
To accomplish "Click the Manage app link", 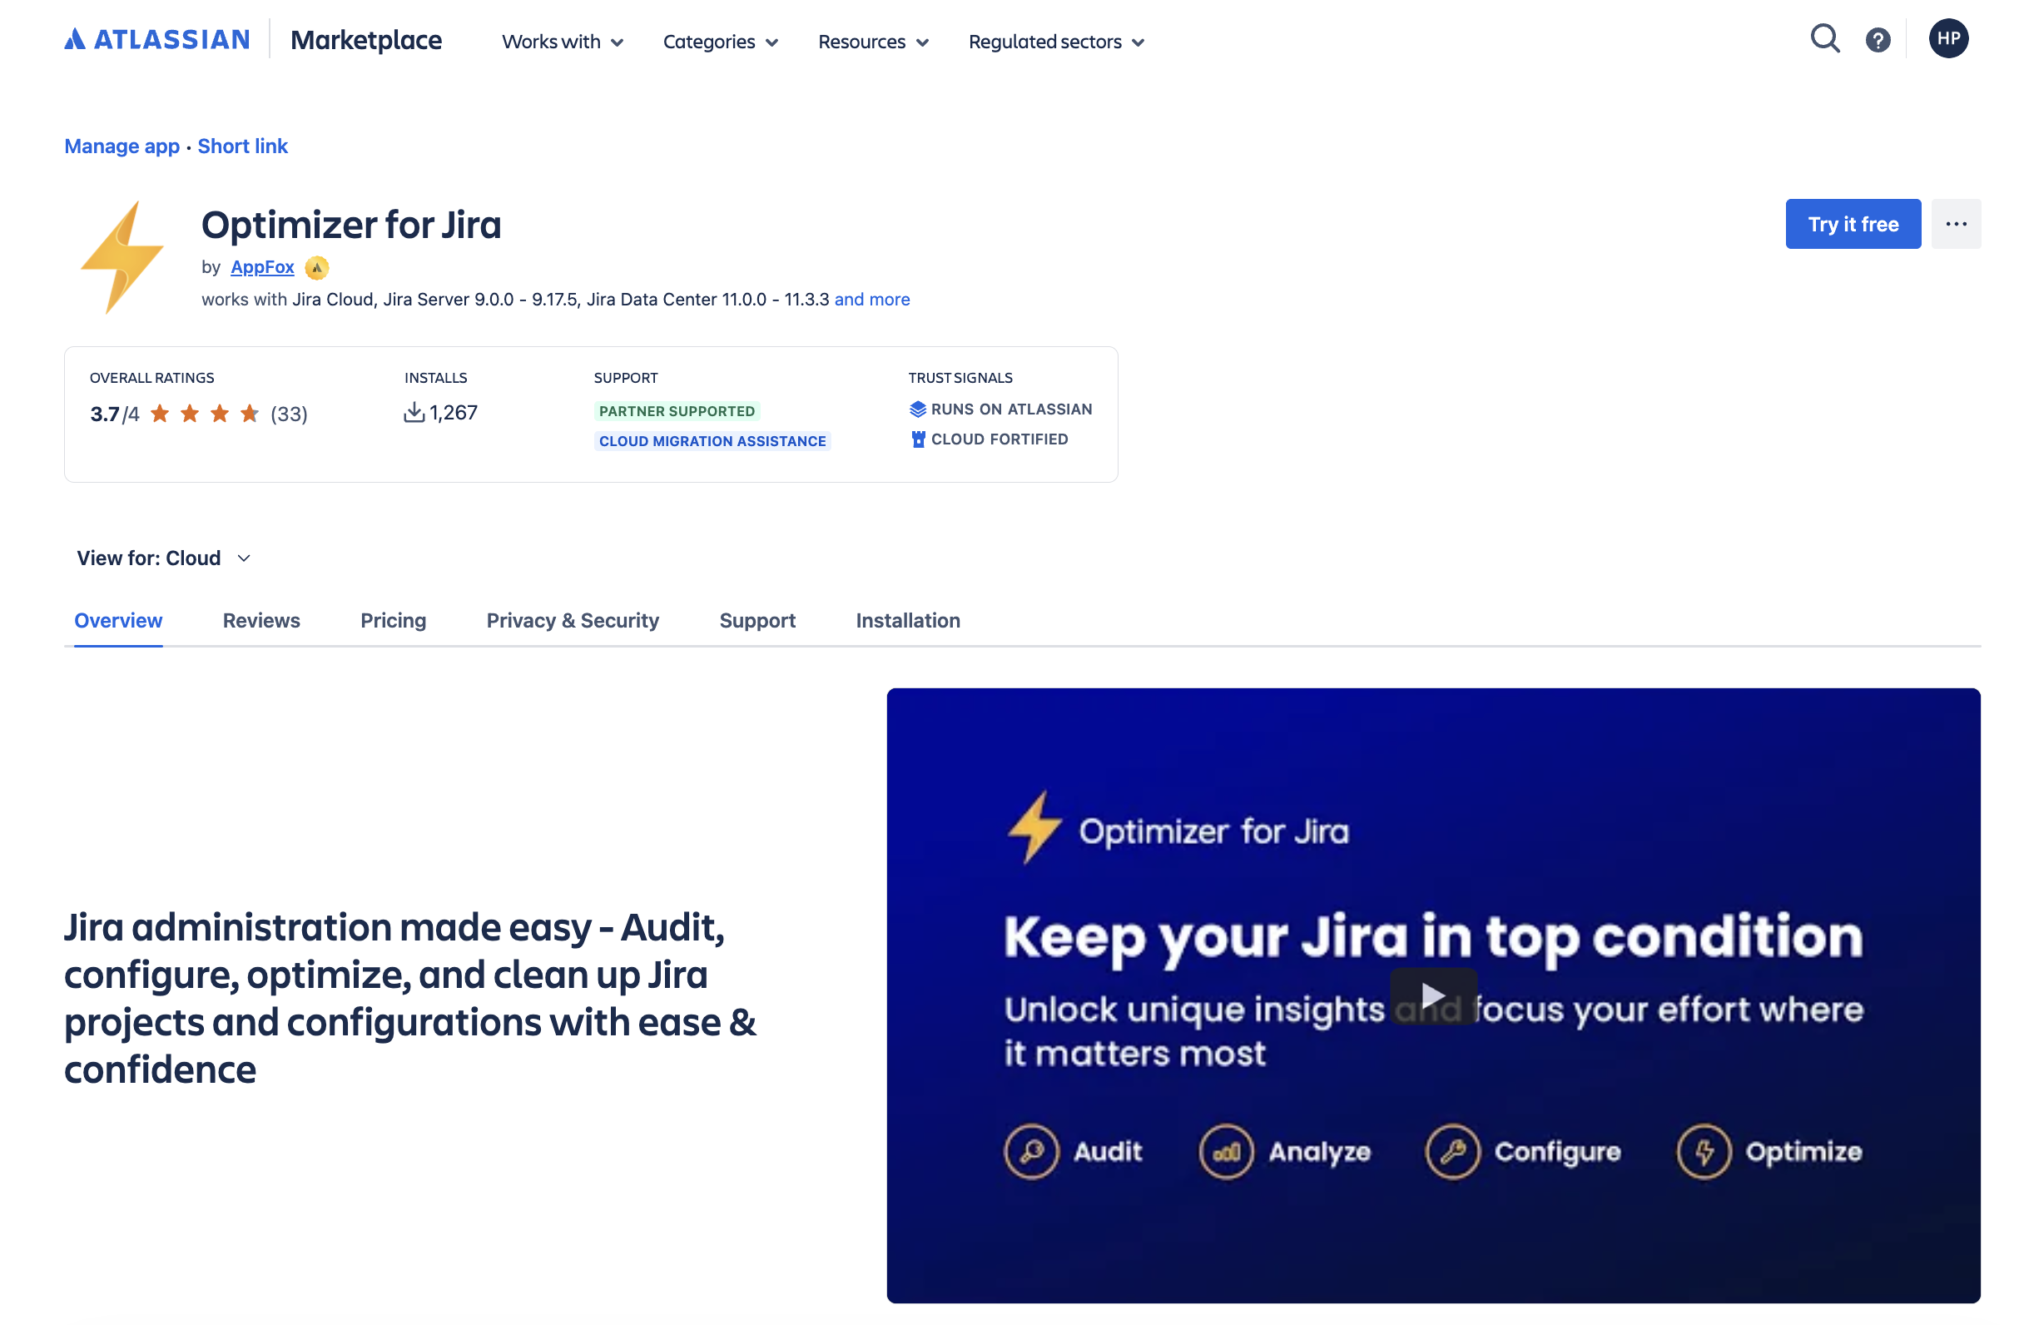I will tap(122, 146).
